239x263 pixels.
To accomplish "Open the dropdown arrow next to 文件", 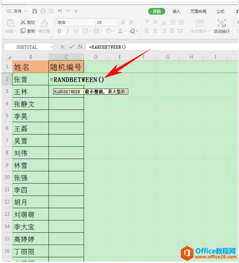I will click(26, 11).
